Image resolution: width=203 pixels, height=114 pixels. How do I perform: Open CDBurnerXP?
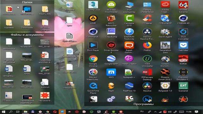point(165,18)
